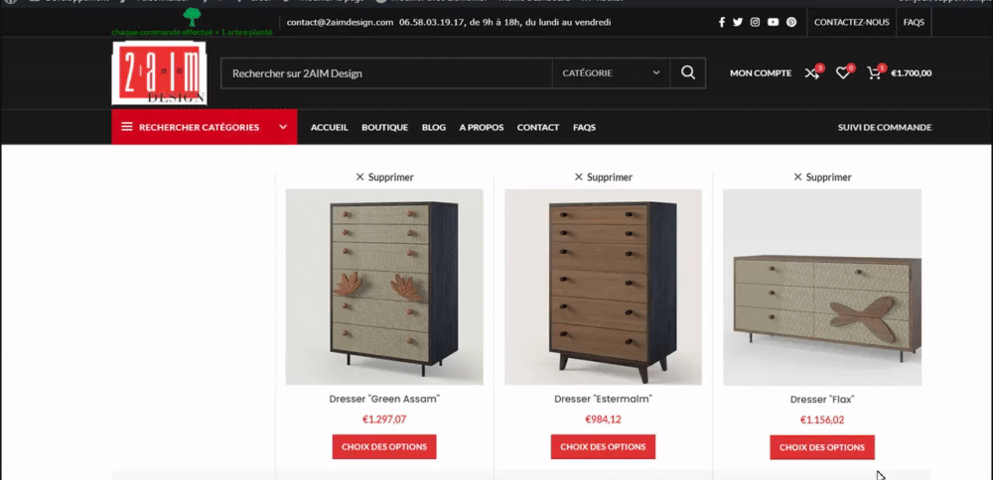Focus the Rechercher sur 2AIM Design field

click(386, 72)
